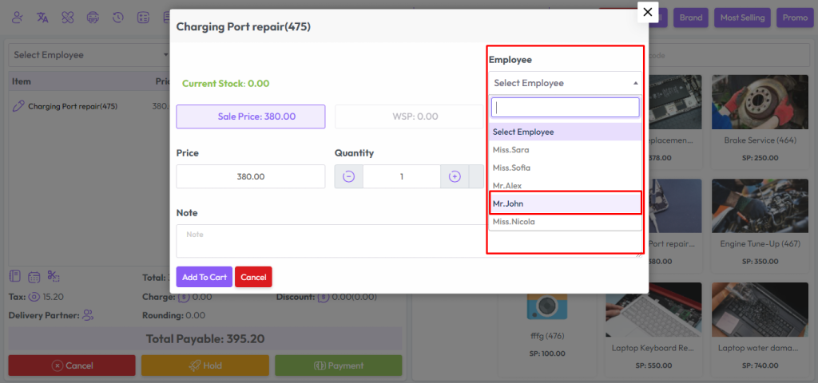Toggle the eye icon next to Tax
Image resolution: width=818 pixels, height=383 pixels.
(x=34, y=297)
